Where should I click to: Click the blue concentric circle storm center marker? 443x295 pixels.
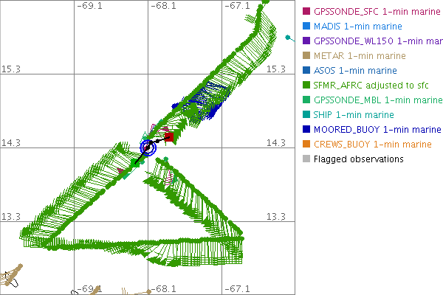point(148,147)
